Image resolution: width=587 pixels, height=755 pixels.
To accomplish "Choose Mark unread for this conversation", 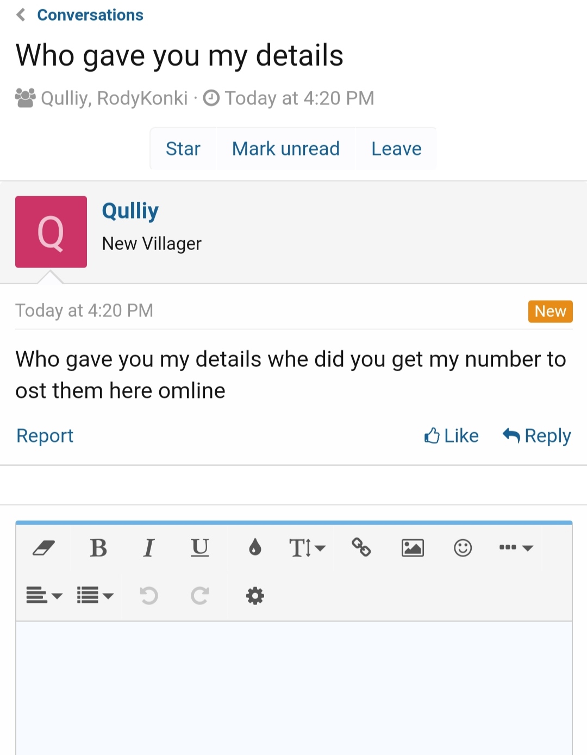I will (286, 148).
